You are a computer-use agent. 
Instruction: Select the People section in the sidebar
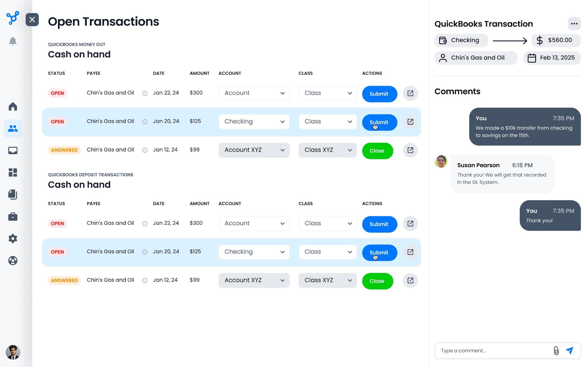(13, 128)
